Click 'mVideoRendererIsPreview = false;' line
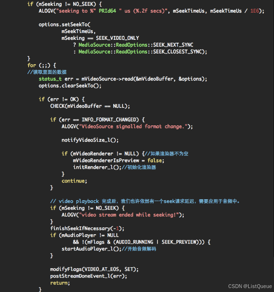Screen dimensions: 274x292 point(119,160)
